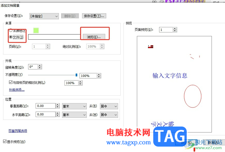Click the file path input field

(x=54, y=37)
